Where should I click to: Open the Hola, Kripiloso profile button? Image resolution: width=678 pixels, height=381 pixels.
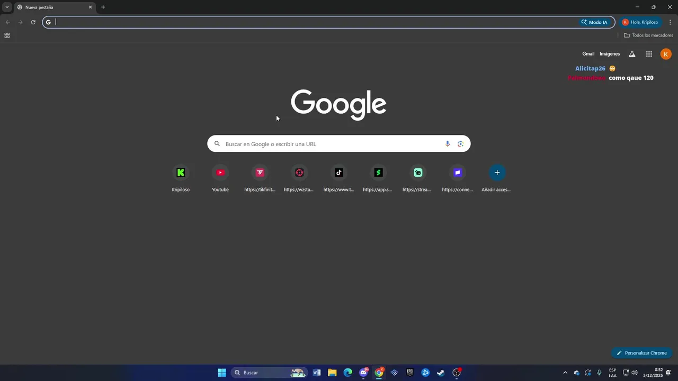[x=641, y=22]
